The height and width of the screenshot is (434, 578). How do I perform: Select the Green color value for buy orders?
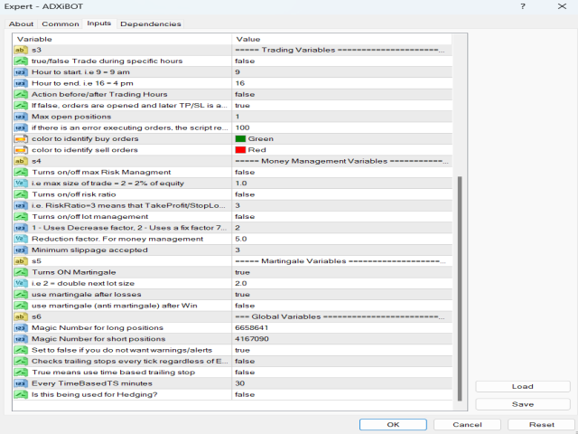[x=255, y=138]
